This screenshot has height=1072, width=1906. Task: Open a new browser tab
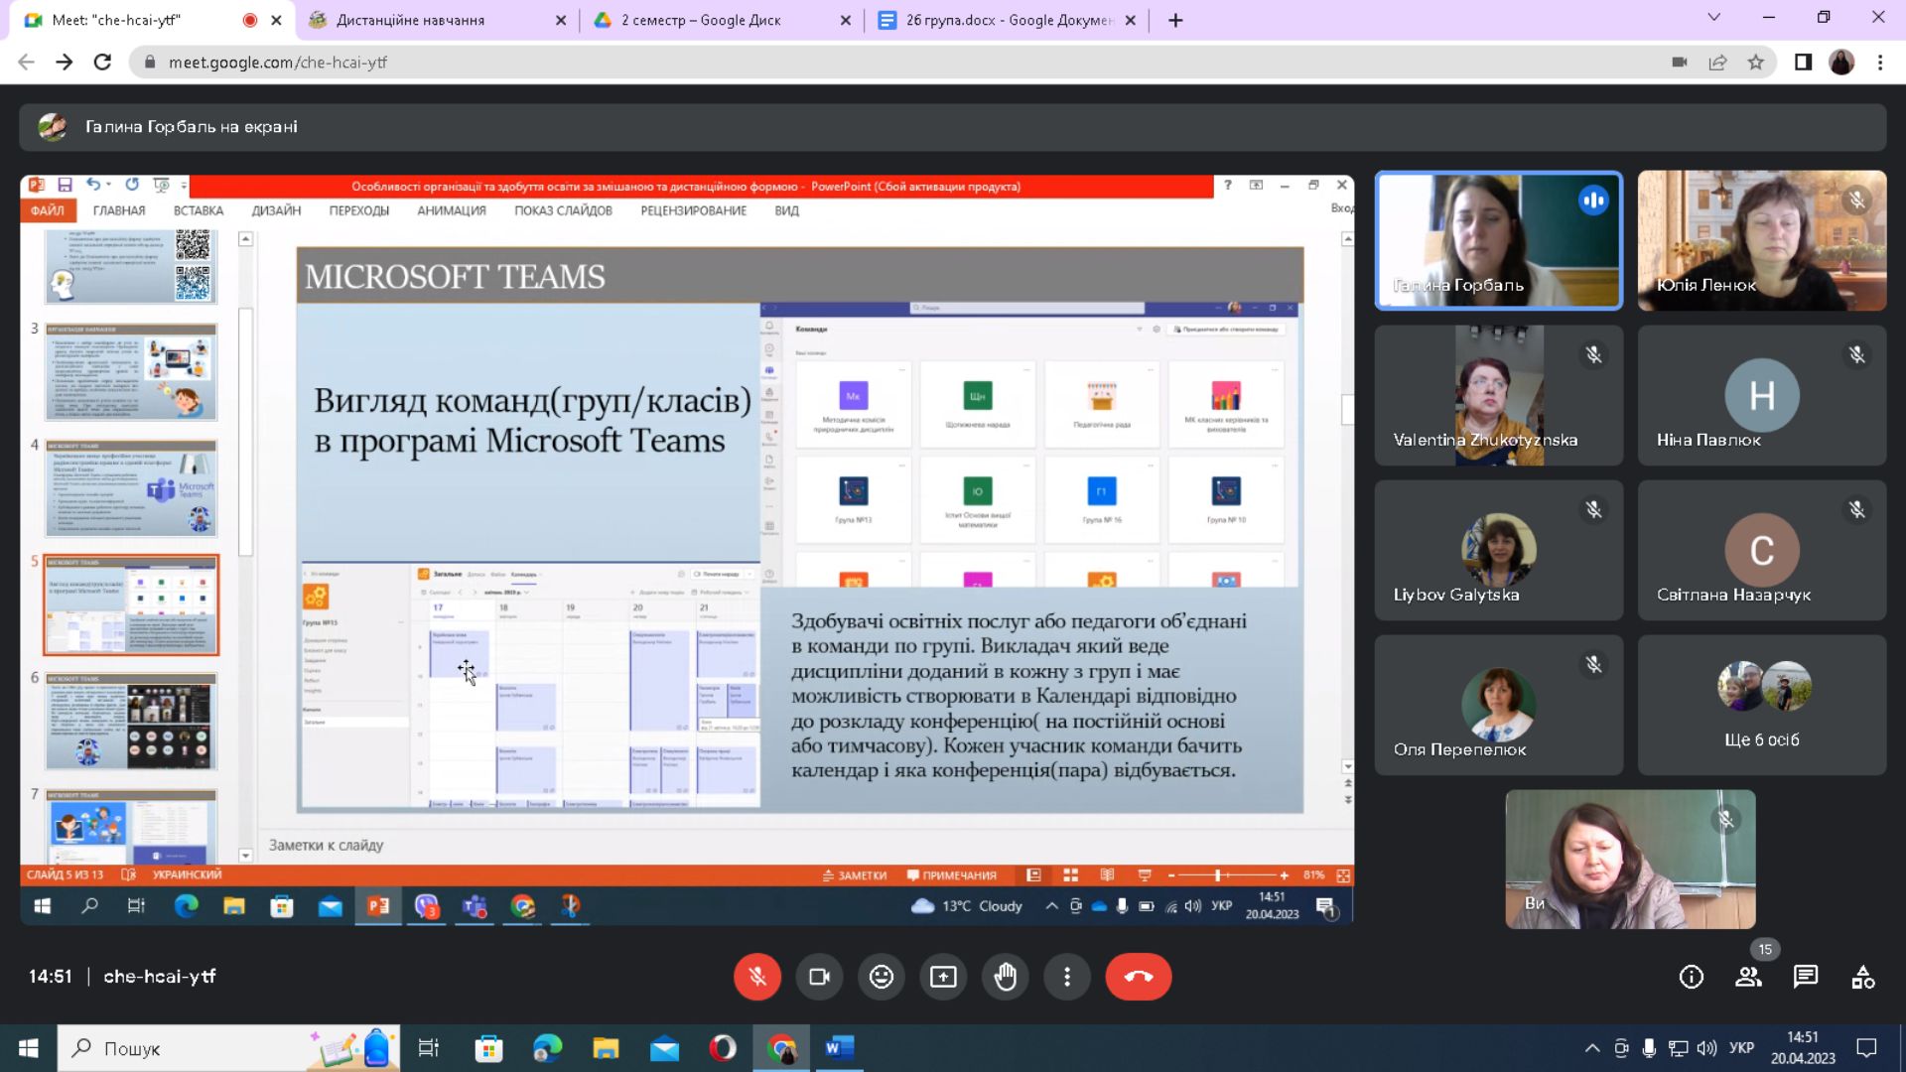pyautogui.click(x=1175, y=20)
